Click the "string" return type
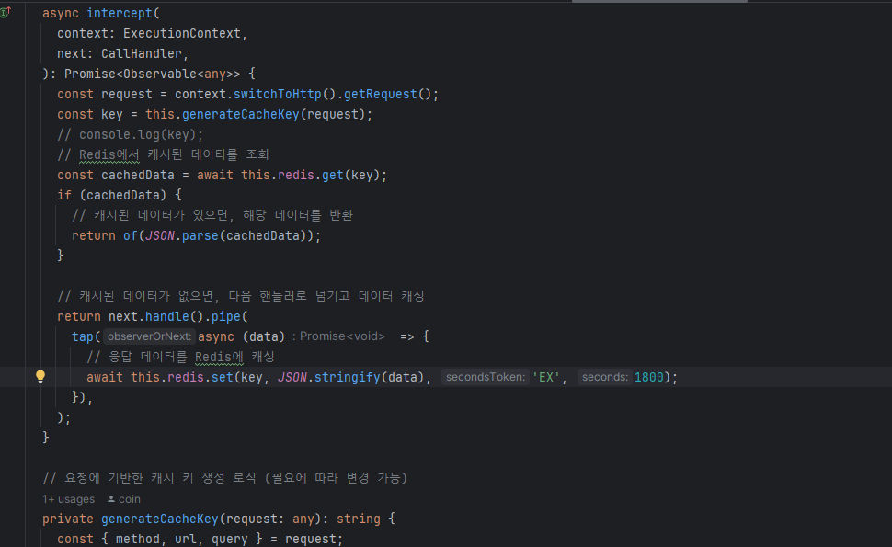The width and height of the screenshot is (892, 547). (359, 519)
